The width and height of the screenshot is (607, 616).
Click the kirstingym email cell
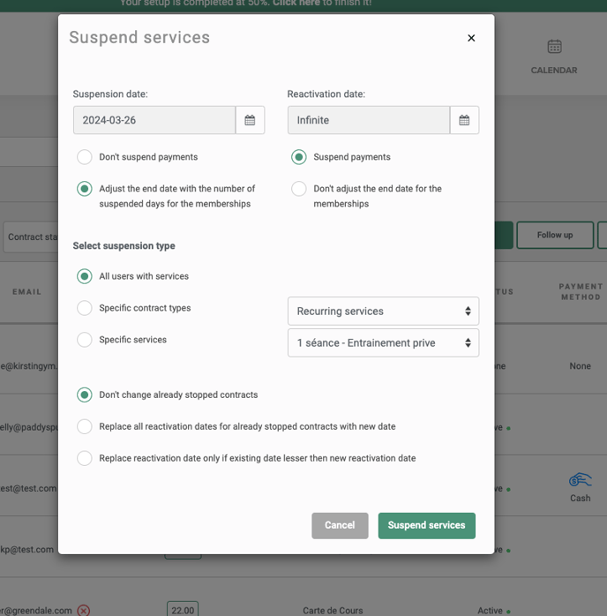[x=29, y=366]
